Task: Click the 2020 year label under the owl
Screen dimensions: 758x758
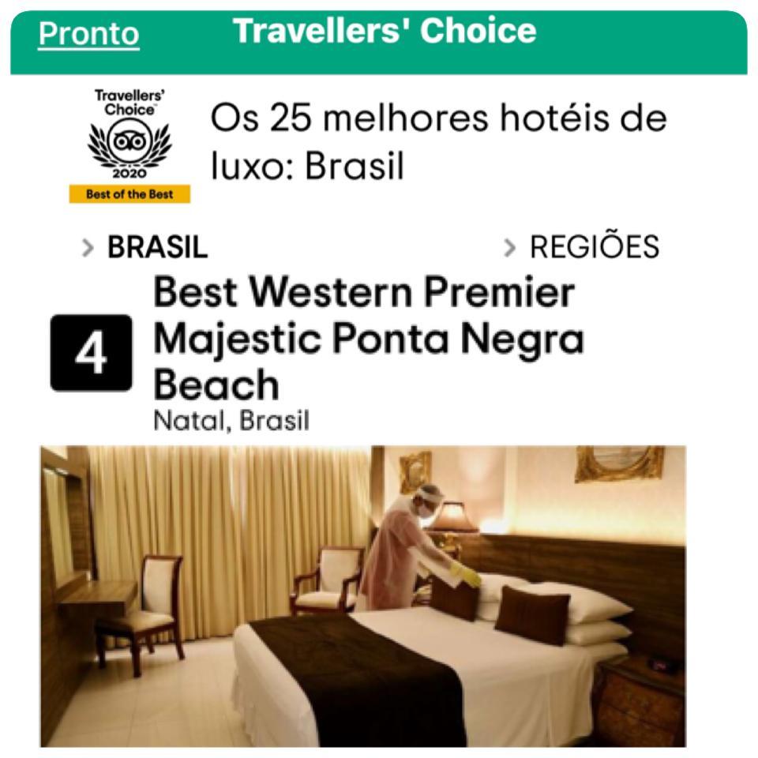Action: (x=129, y=173)
